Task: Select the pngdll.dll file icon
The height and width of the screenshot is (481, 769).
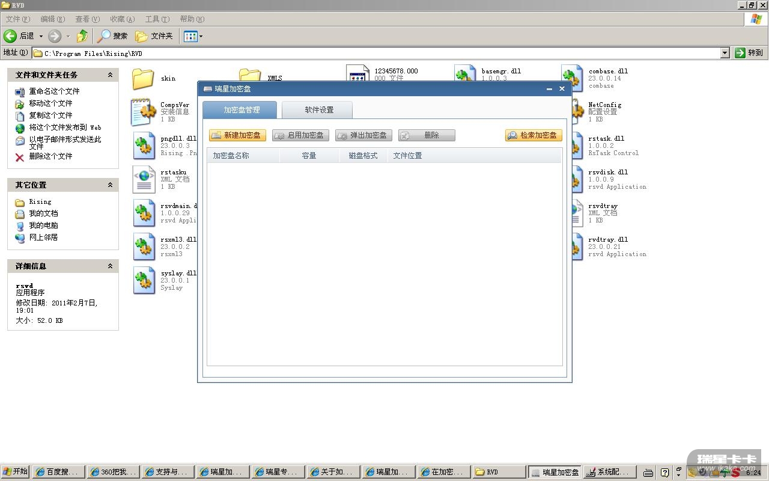Action: 144,146
